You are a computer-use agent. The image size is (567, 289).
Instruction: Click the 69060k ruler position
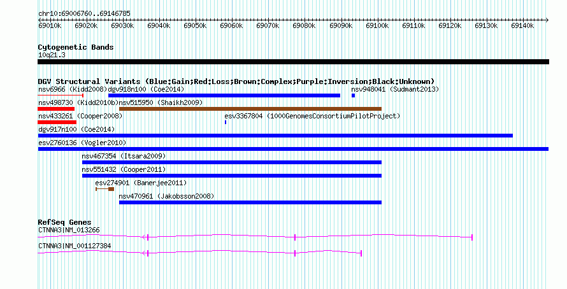click(231, 25)
